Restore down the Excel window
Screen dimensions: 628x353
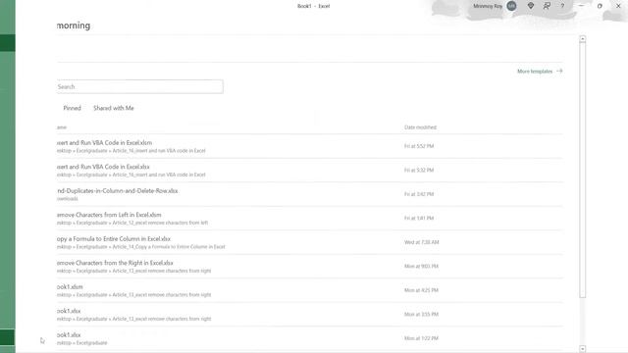click(x=600, y=6)
